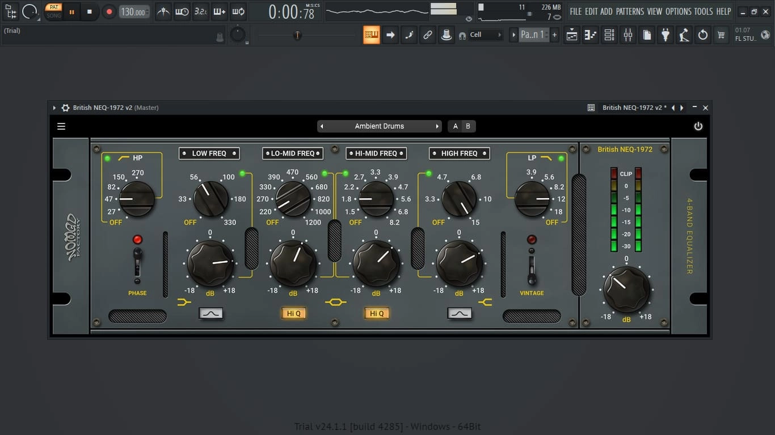Screen dimensions: 775x435
Task: Open the TOOLS menu
Action: point(704,11)
